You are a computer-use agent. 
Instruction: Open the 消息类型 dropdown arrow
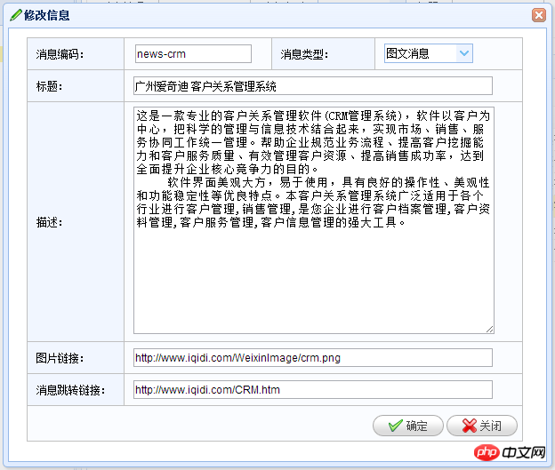click(x=464, y=53)
